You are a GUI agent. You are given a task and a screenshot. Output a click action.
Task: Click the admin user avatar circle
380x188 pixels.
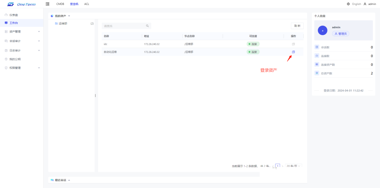(323, 31)
